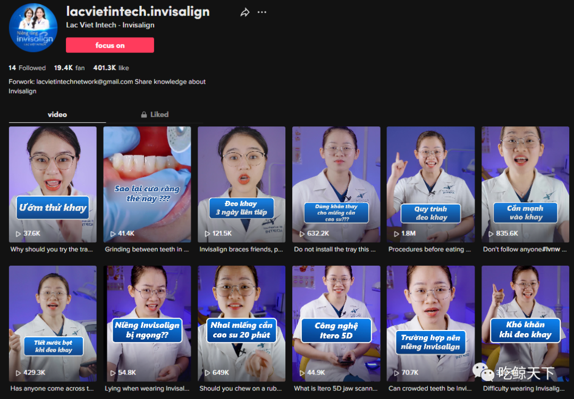The image size is (574, 399).
Task: Click the profile avatar picture
Action: point(33,28)
